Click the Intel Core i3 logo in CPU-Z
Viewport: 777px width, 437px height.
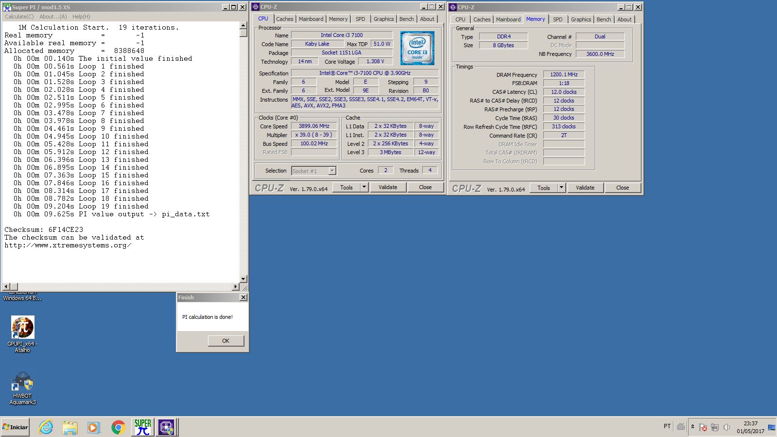pyautogui.click(x=417, y=48)
